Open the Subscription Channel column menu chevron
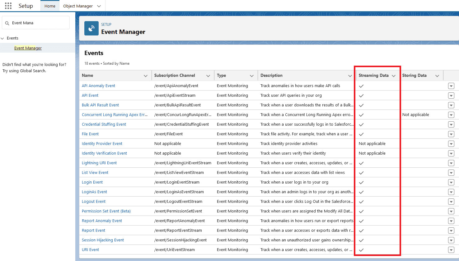 point(208,76)
